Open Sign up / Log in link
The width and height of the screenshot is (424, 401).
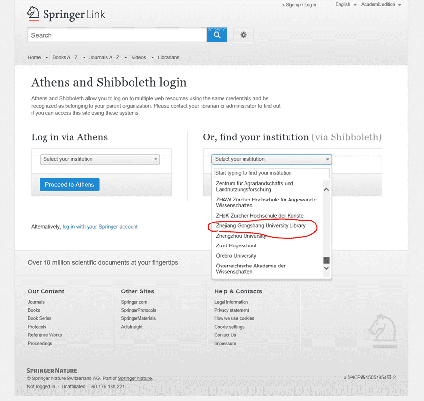300,5
